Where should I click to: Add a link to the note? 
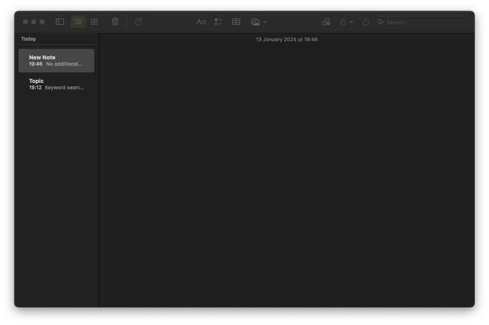click(x=326, y=22)
